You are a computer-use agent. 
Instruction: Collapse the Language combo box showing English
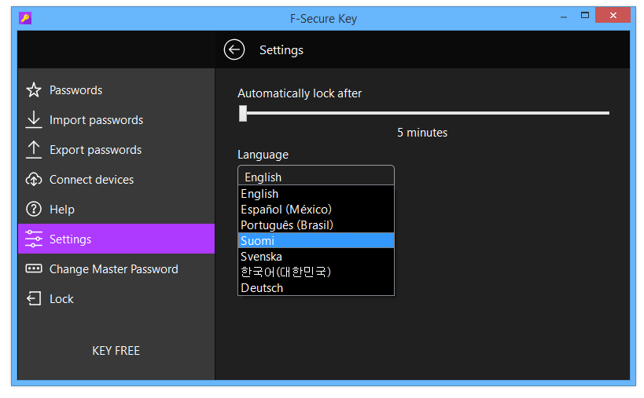coord(316,177)
